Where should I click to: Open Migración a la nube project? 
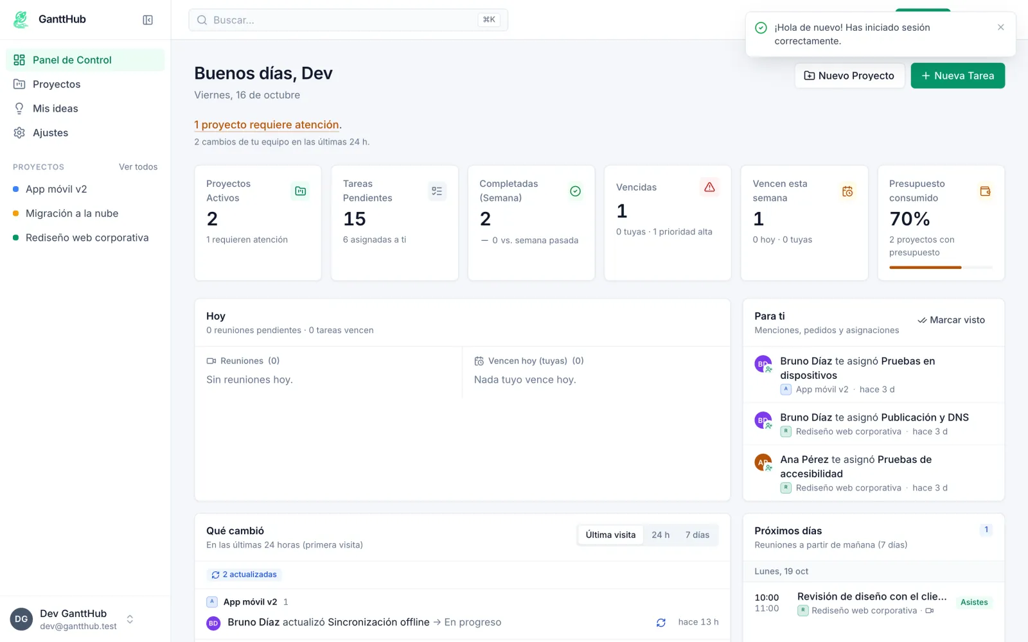pyautogui.click(x=85, y=213)
